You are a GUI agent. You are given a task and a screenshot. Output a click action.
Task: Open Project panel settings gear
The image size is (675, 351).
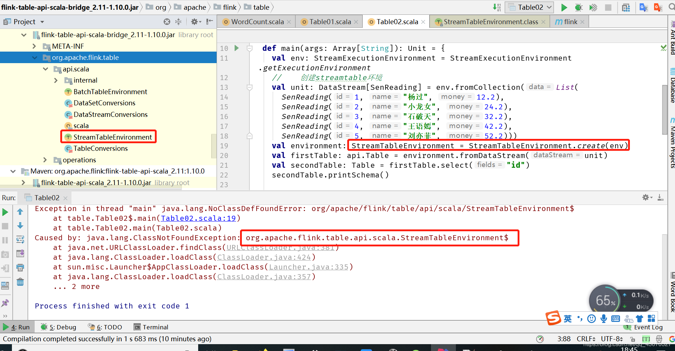point(196,22)
